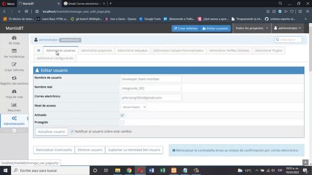Open Excel from the taskbar

point(163,171)
